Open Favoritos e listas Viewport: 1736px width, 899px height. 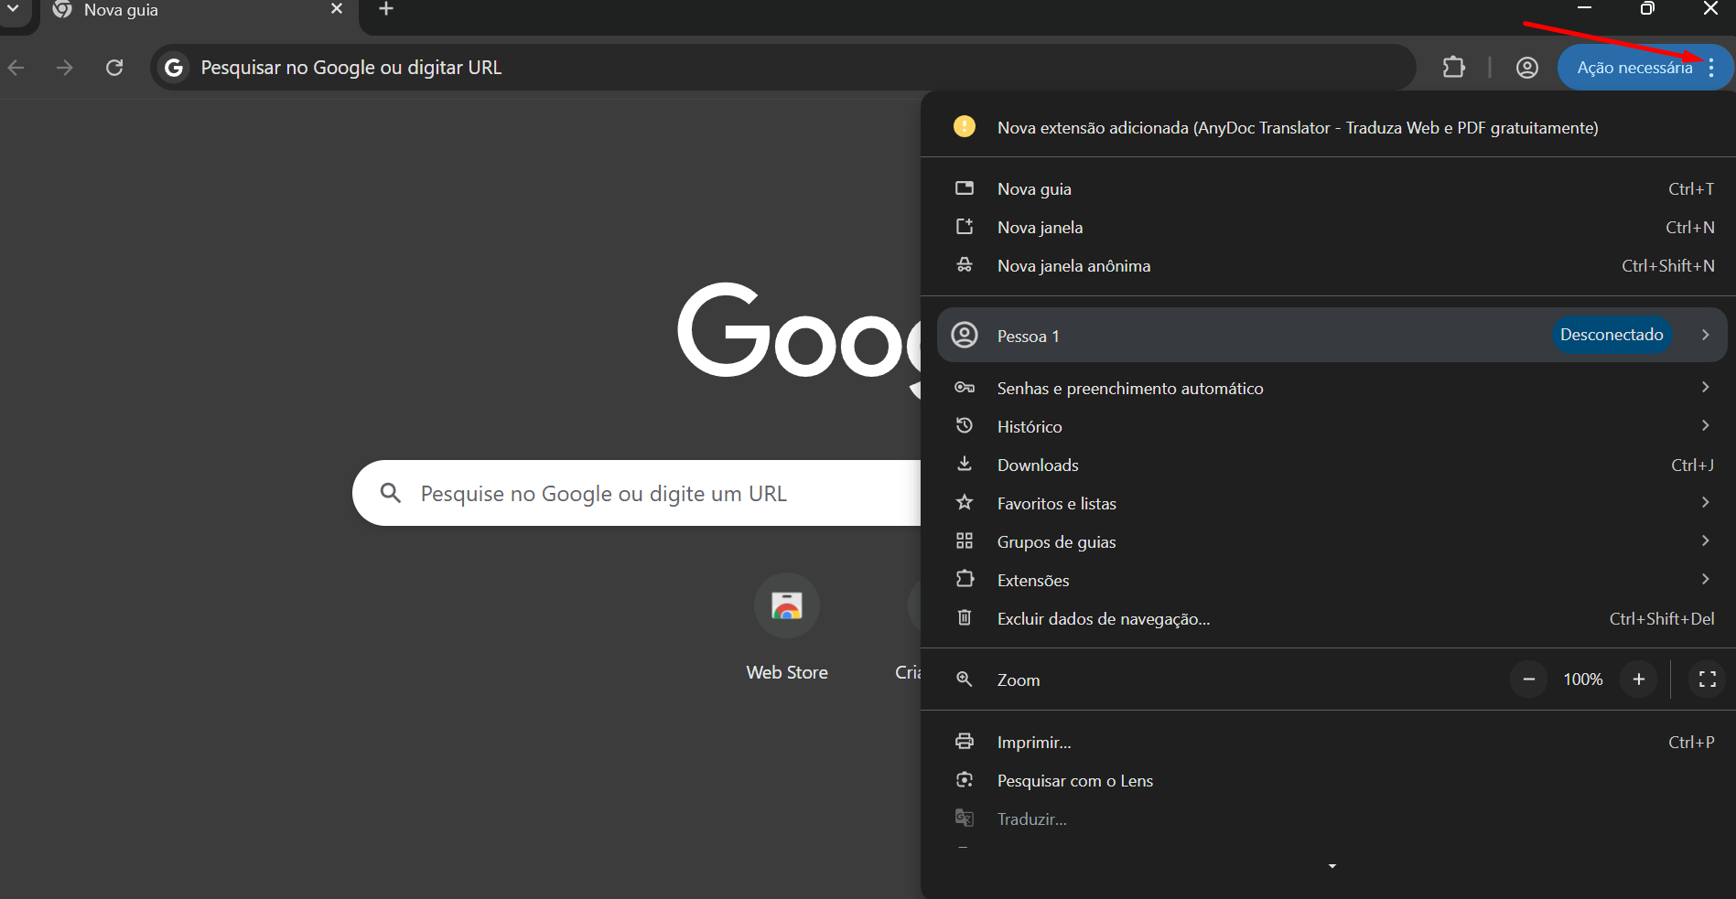click(x=1328, y=503)
